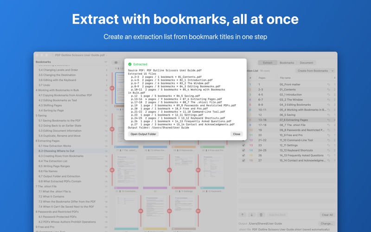The height and width of the screenshot is (232, 371).
Task: Select bookmark 7.2 What It Contains
Action: 51,196
